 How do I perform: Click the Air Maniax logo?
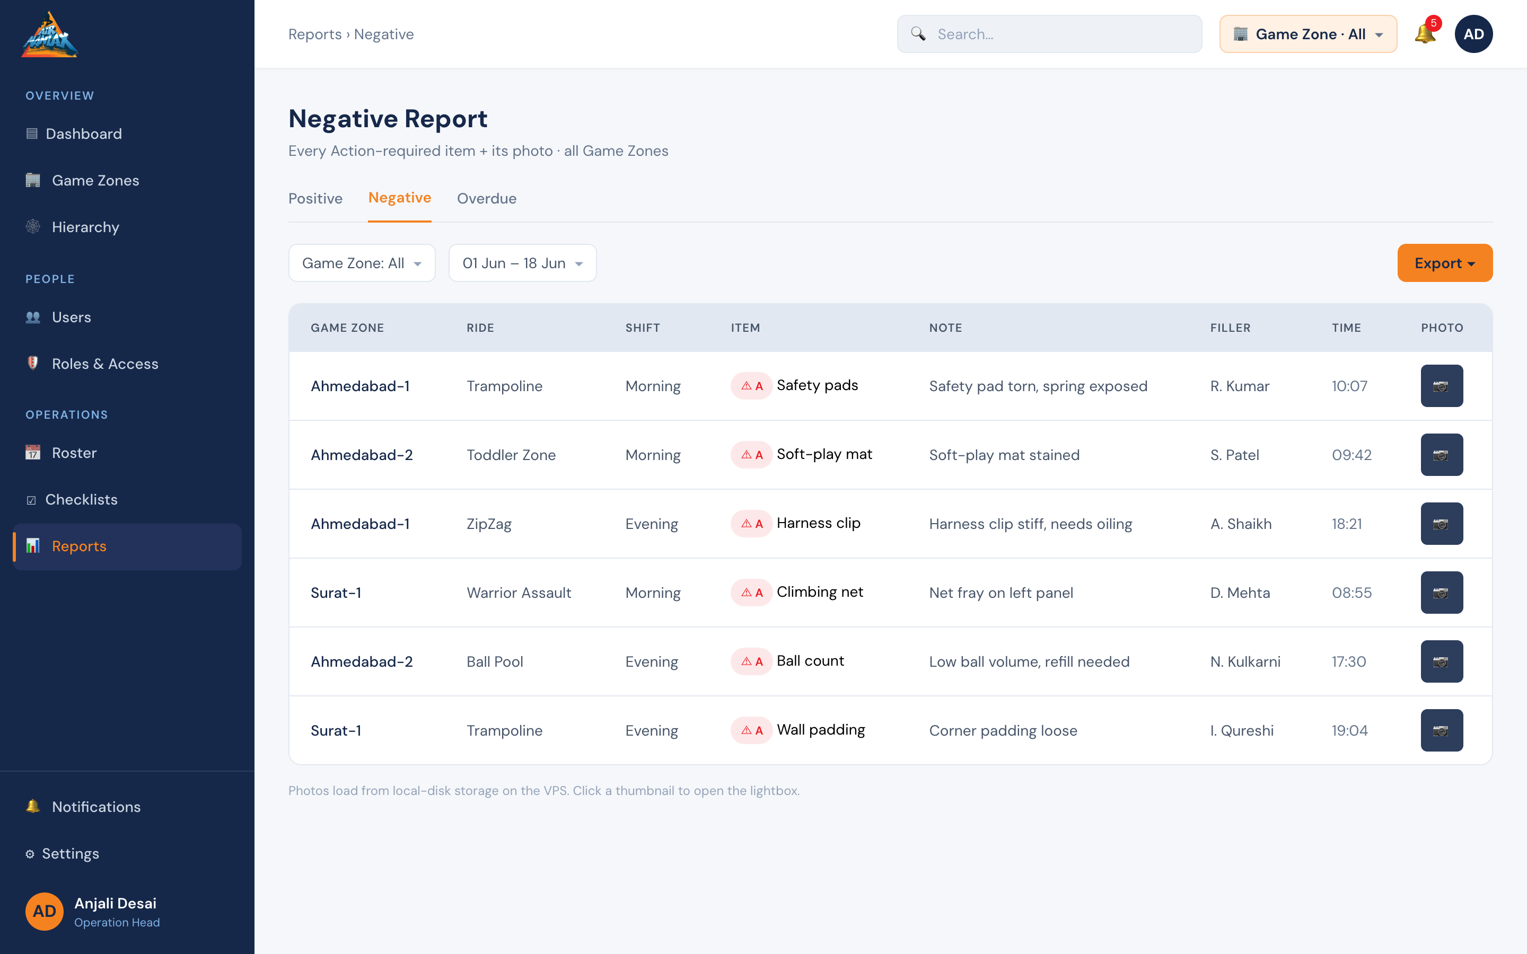[49, 34]
